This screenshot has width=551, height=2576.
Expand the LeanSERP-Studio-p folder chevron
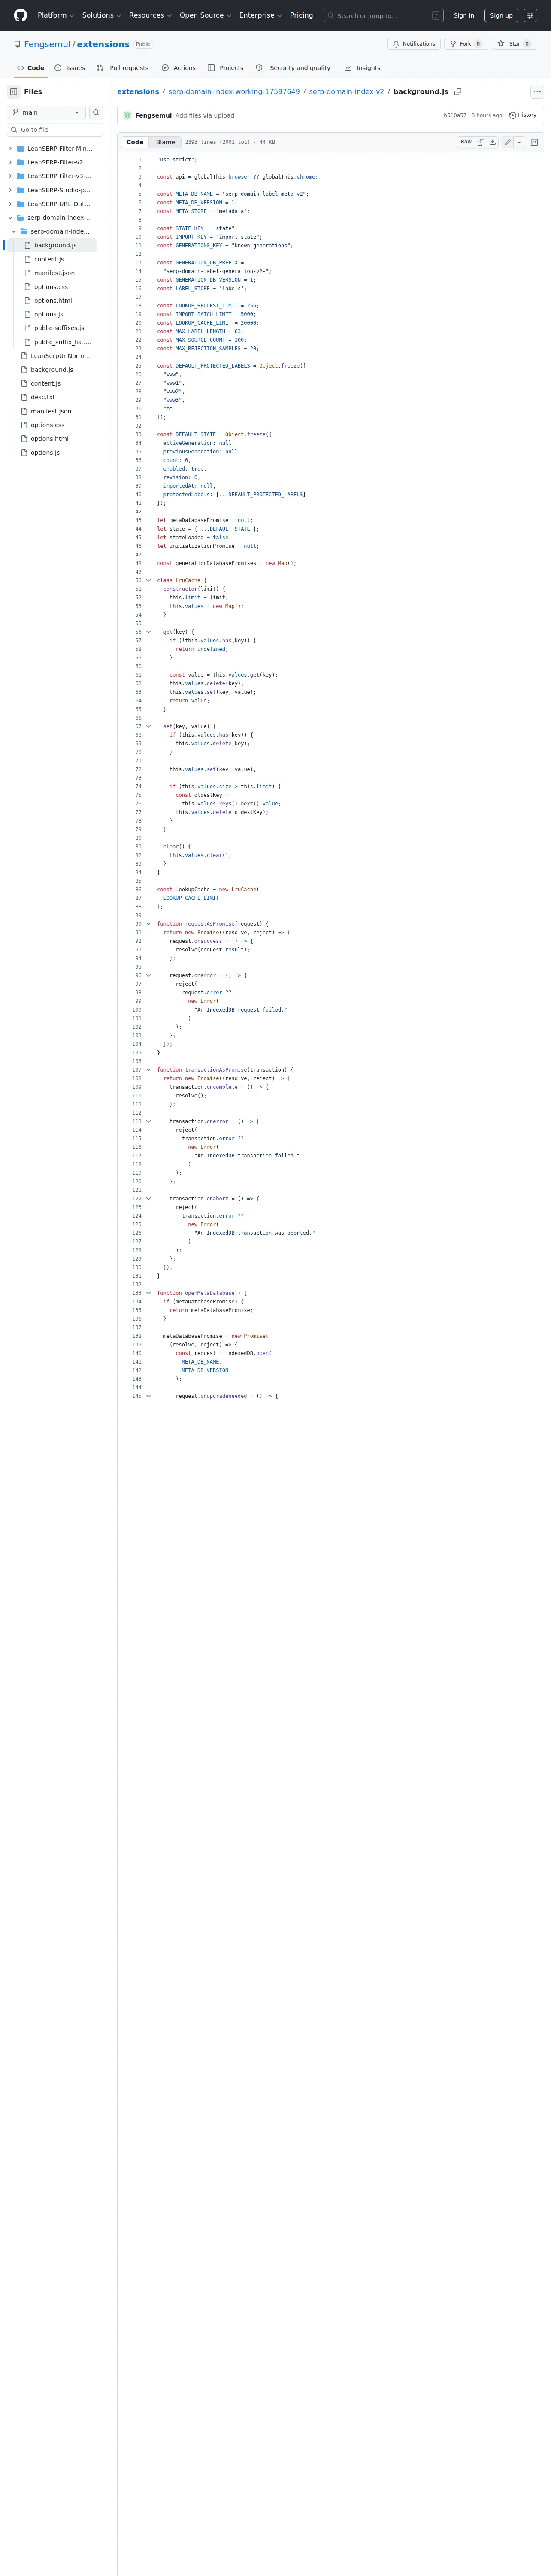click(x=10, y=190)
